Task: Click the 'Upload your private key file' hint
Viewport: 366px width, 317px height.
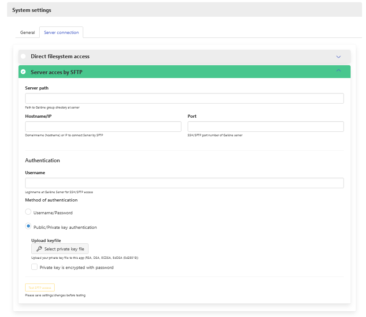Action: pyautogui.click(x=85, y=258)
